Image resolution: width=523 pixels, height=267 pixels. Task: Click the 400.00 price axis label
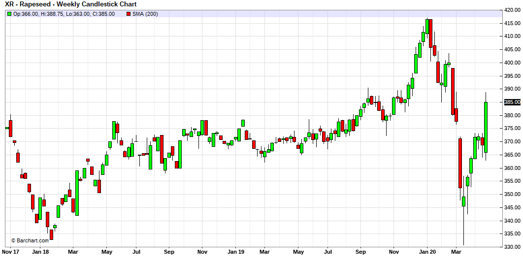[512, 63]
